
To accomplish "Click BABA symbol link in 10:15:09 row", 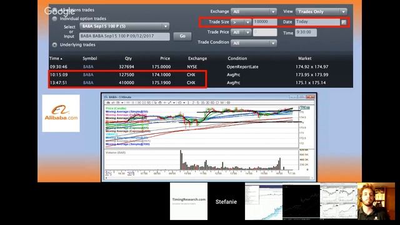I will pyautogui.click(x=88, y=75).
